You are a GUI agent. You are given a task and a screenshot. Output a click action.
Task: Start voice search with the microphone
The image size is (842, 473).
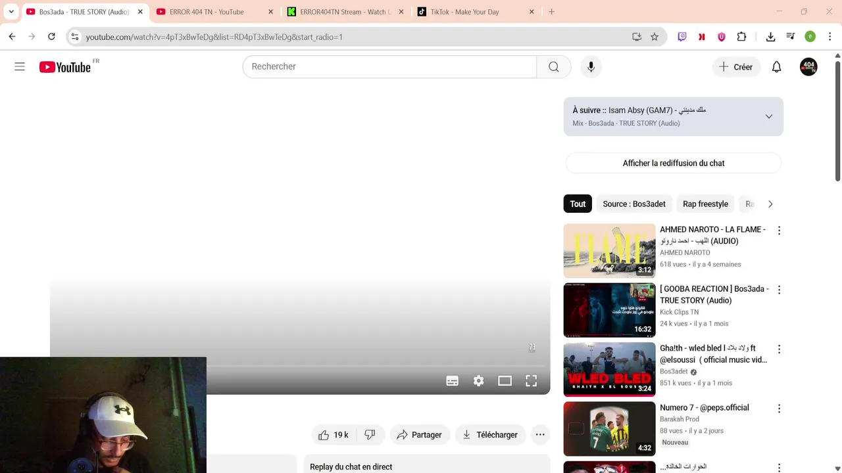[591, 66]
